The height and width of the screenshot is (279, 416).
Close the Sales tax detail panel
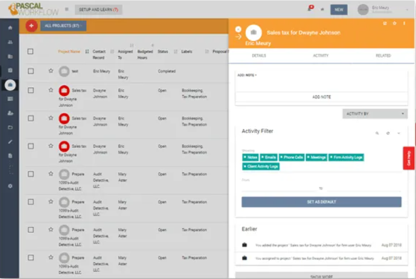[x=238, y=29]
